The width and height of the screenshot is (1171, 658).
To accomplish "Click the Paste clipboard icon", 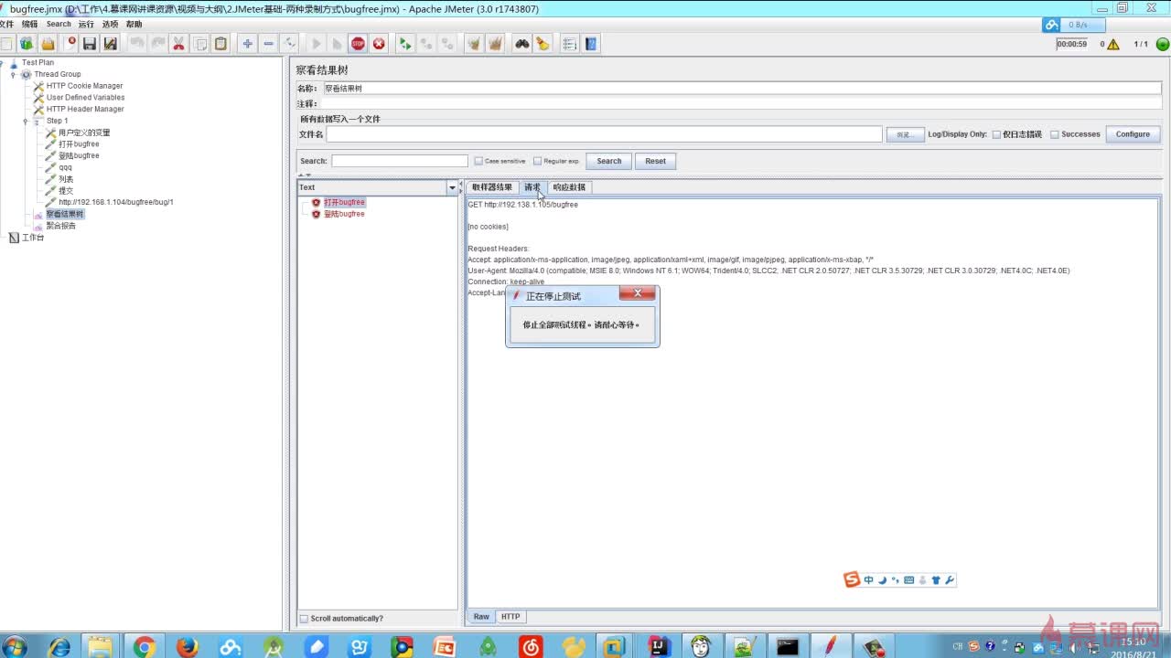I will point(220,44).
